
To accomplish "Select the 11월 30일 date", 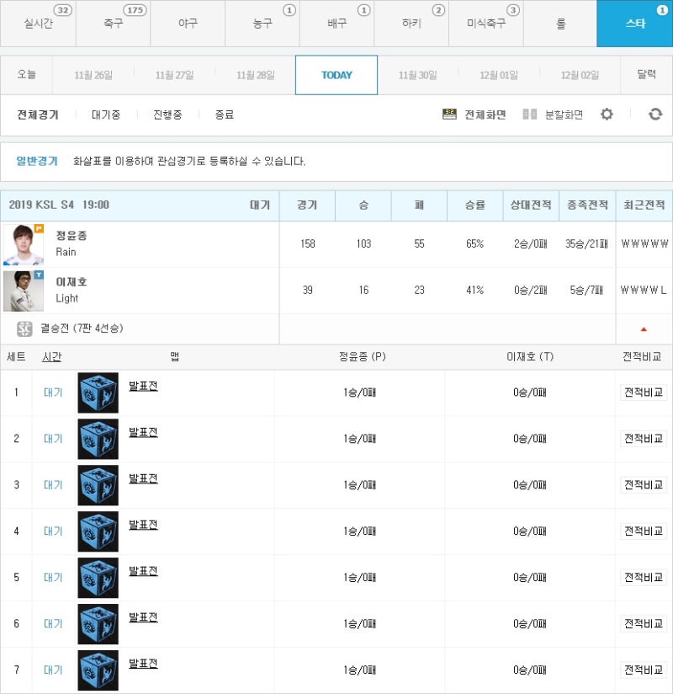I will coord(418,75).
